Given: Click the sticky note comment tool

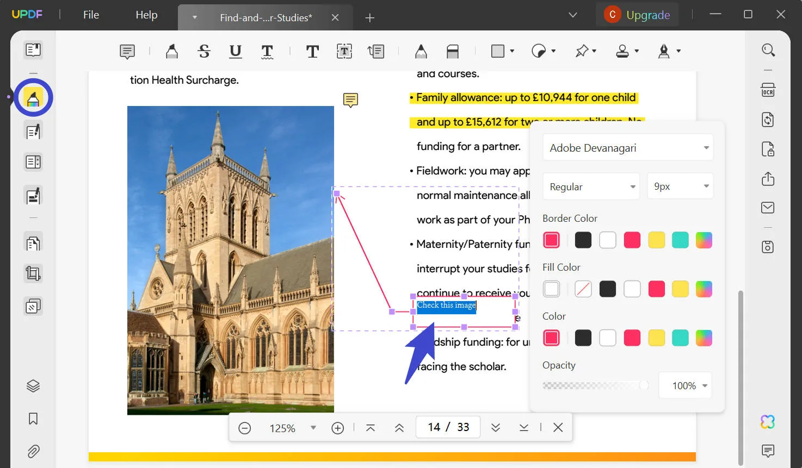Looking at the screenshot, I should click(127, 52).
